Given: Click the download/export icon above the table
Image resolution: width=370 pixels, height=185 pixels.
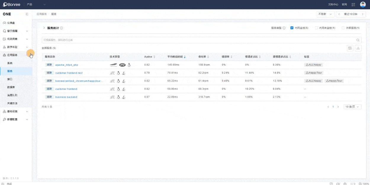Looking at the screenshot, I should (358, 48).
